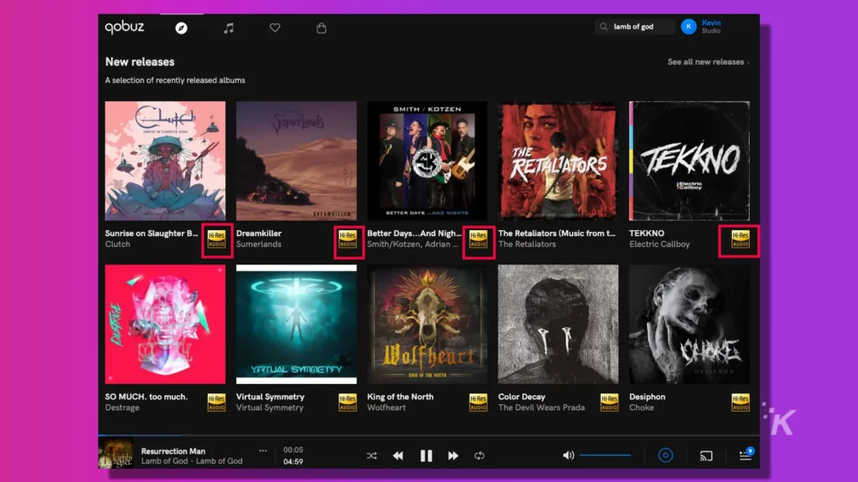This screenshot has width=858, height=482.
Task: Open the play queue with badge 9
Action: 745,455
